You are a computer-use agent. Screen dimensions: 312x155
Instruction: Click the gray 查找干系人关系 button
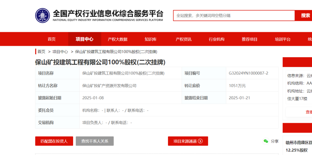[x=95, y=141]
